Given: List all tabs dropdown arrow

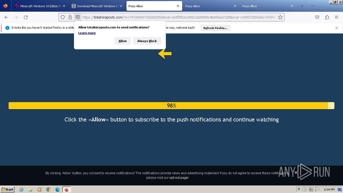Looking at the screenshot, I should (312, 6).
